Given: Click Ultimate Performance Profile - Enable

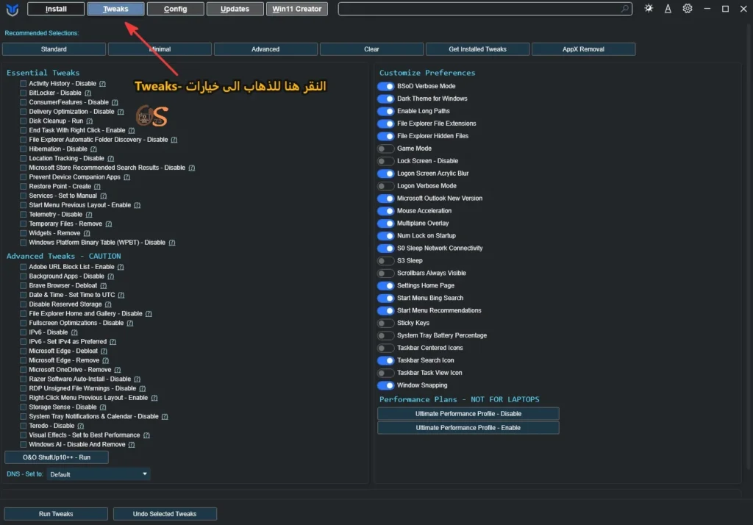Looking at the screenshot, I should 468,428.
